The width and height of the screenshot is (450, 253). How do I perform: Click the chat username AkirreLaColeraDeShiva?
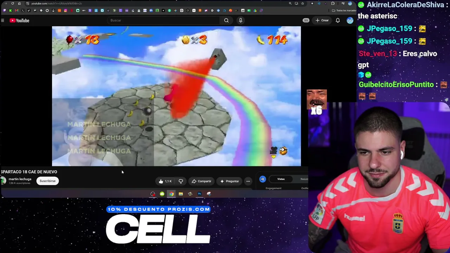coord(405,5)
